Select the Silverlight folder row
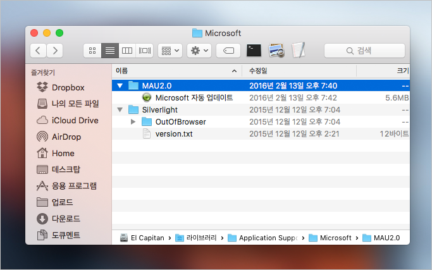432x270 pixels. [261, 109]
